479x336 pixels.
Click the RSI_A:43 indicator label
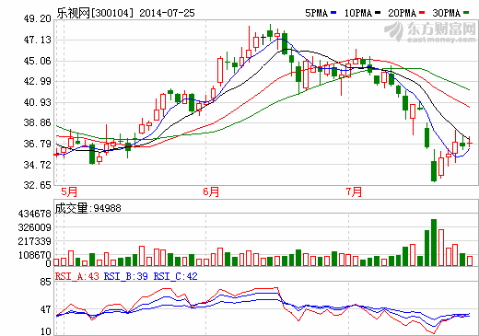point(77,276)
